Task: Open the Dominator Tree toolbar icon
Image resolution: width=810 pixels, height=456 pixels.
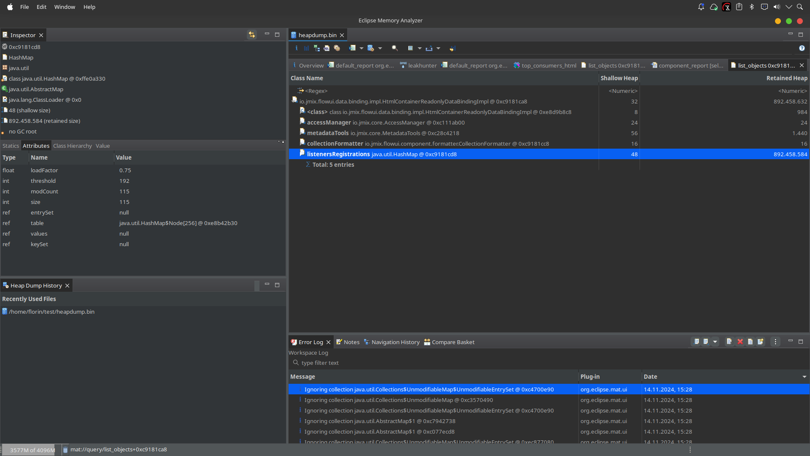Action: pos(317,48)
